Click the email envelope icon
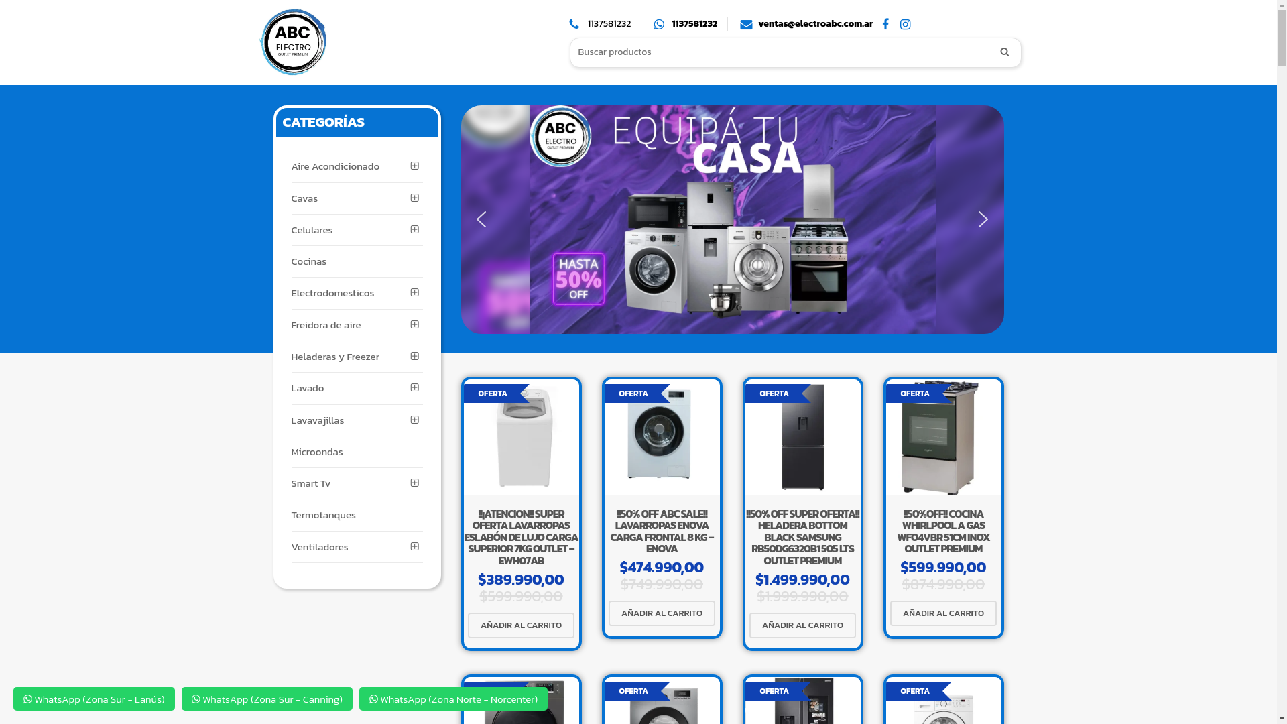 746,24
